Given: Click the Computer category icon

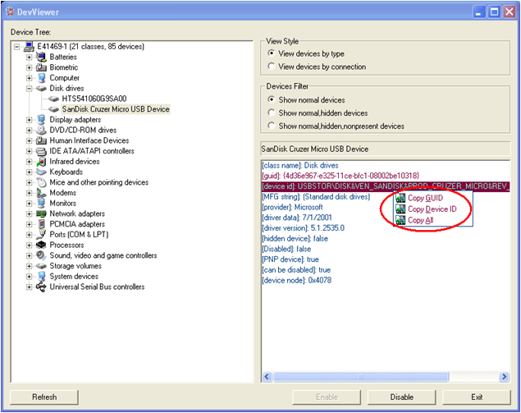Looking at the screenshot, I should click(41, 78).
